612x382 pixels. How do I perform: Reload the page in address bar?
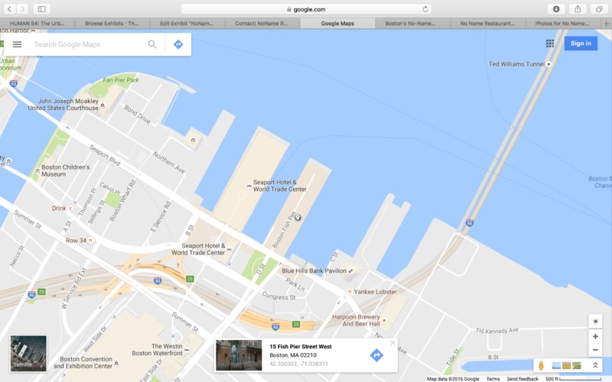(425, 9)
